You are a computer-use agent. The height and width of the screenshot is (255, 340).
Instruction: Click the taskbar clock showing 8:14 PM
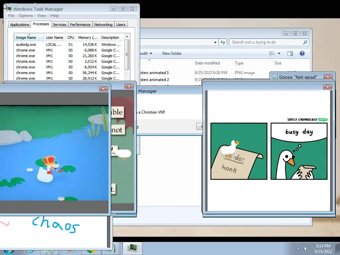(323, 249)
